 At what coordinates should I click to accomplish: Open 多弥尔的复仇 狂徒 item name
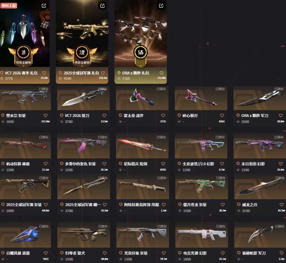tap(81, 164)
